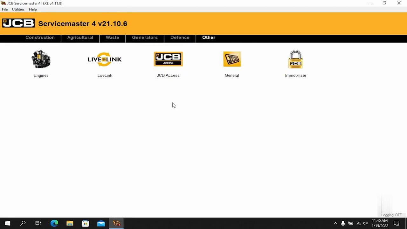Open Microsoft Store from the taskbar

click(86, 223)
